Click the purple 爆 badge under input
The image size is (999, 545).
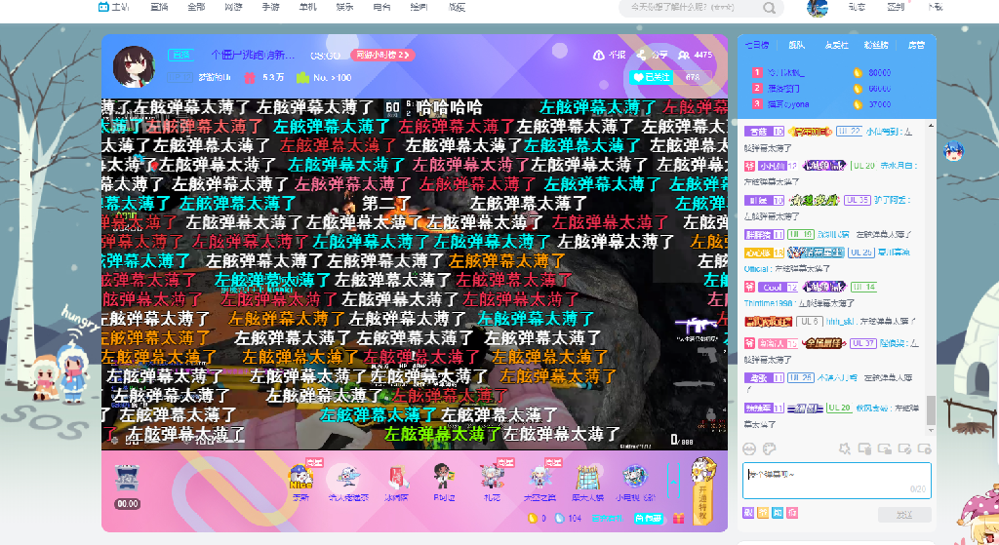pyautogui.click(x=748, y=513)
